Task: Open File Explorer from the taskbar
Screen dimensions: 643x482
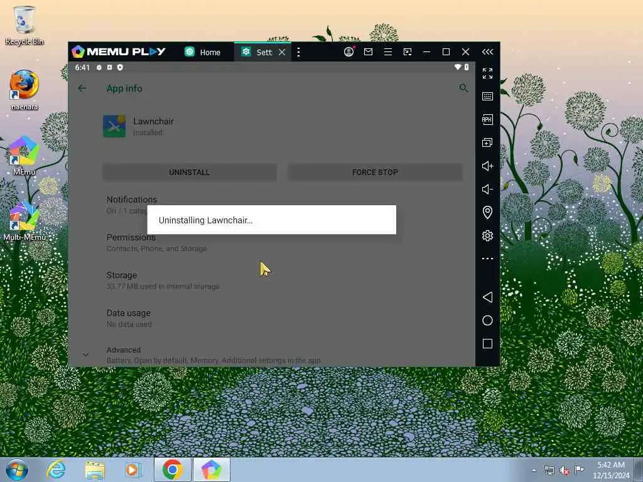Action: [x=95, y=470]
